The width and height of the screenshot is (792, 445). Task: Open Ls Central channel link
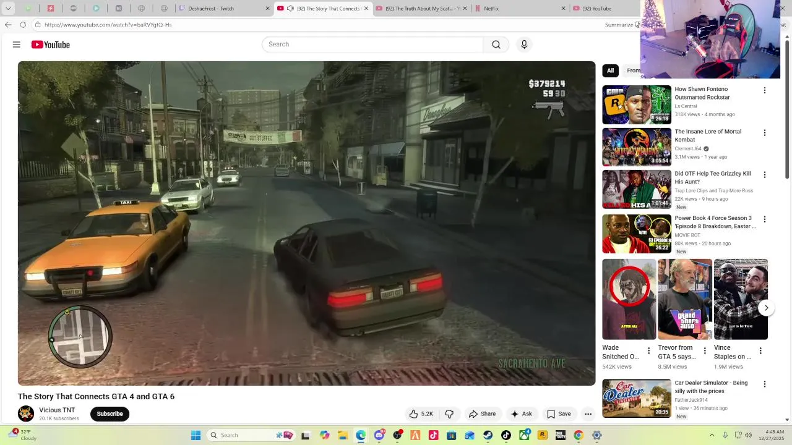click(686, 106)
